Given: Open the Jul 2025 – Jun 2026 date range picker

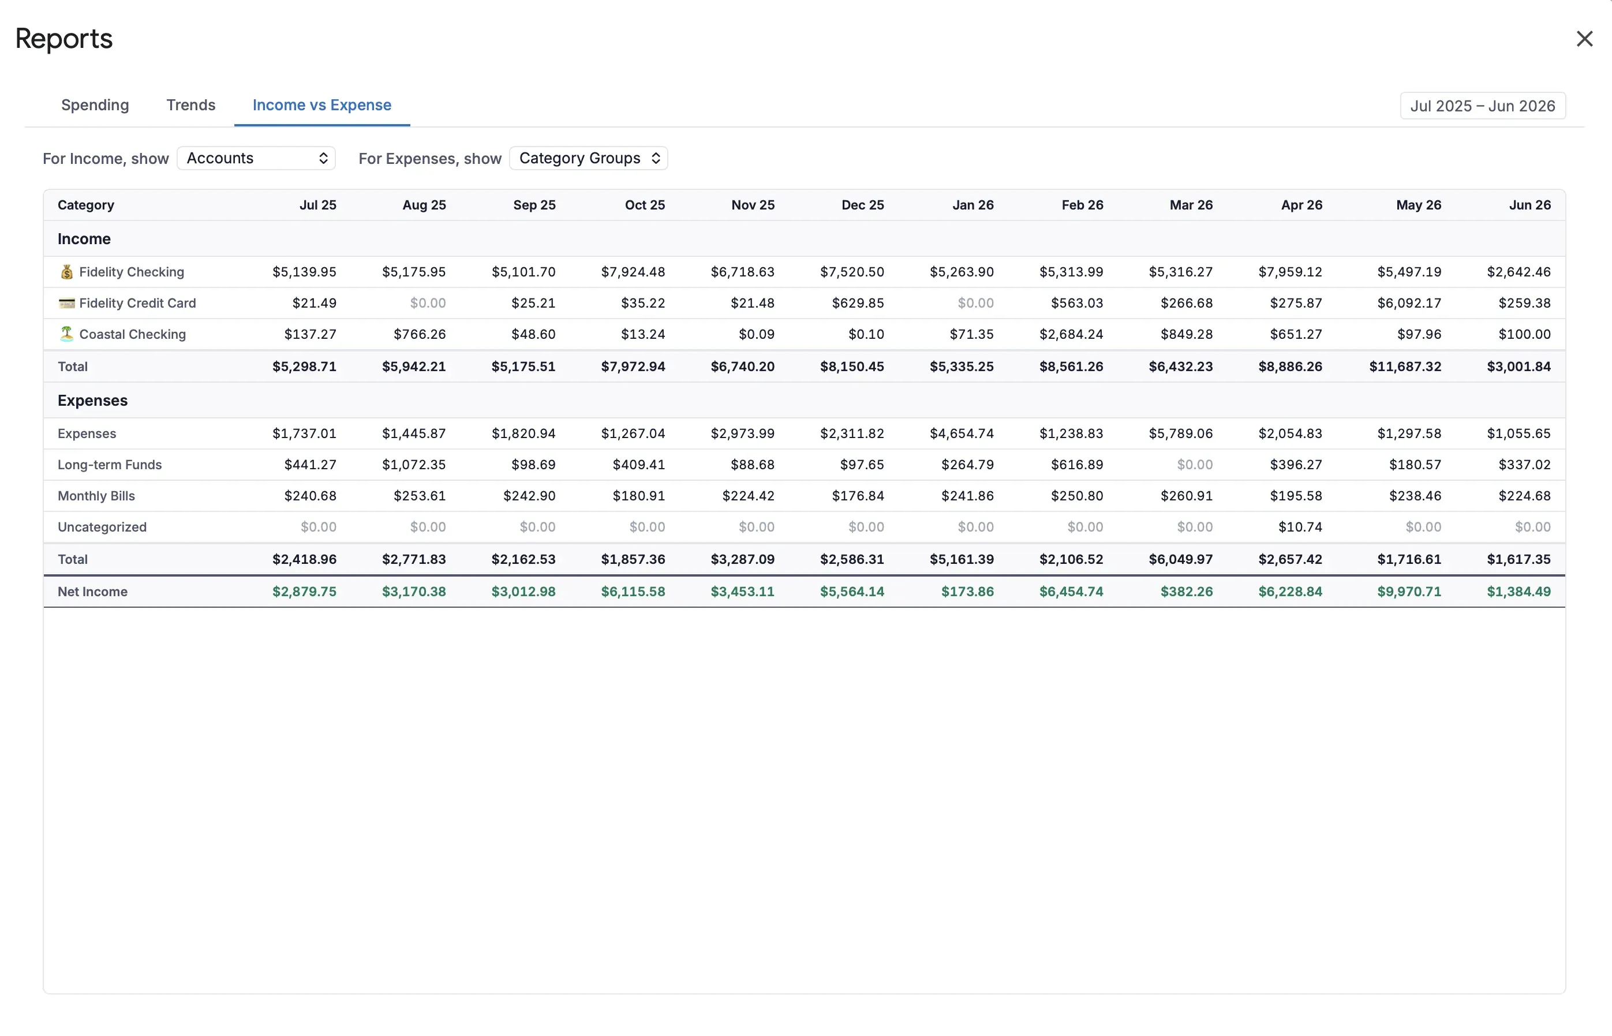Looking at the screenshot, I should [1482, 106].
